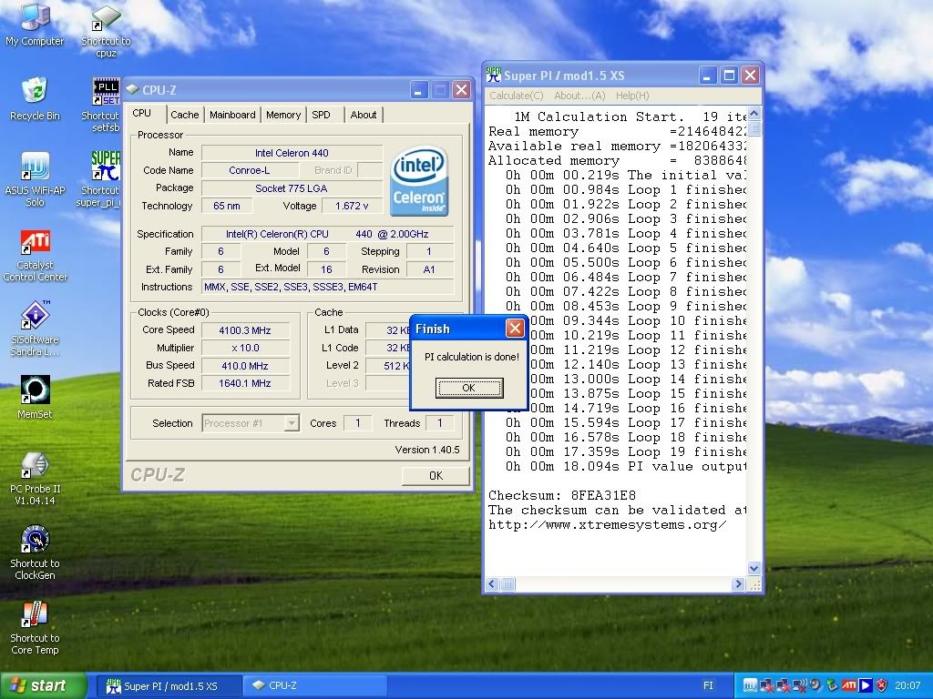933x699 pixels.
Task: Open the MemSet desktop shortcut
Action: tap(35, 390)
